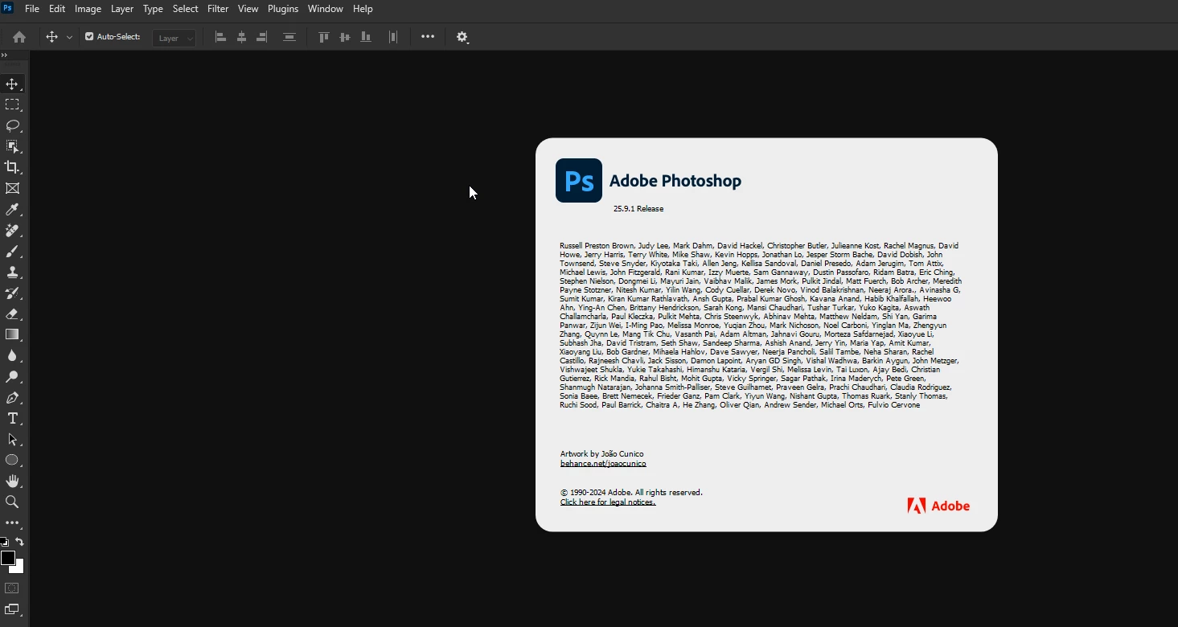Click the background color swatch
This screenshot has height=627, width=1178.
pyautogui.click(x=20, y=568)
